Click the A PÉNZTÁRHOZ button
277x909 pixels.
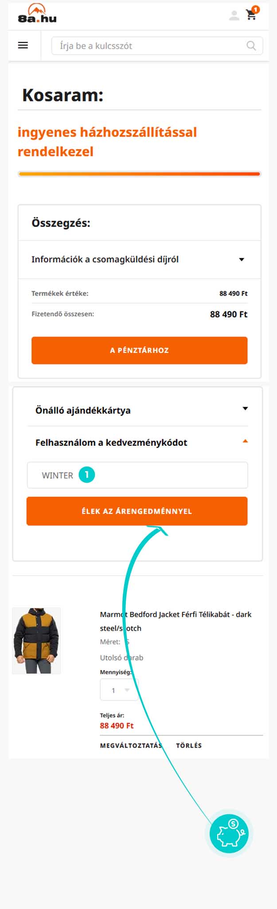click(140, 350)
